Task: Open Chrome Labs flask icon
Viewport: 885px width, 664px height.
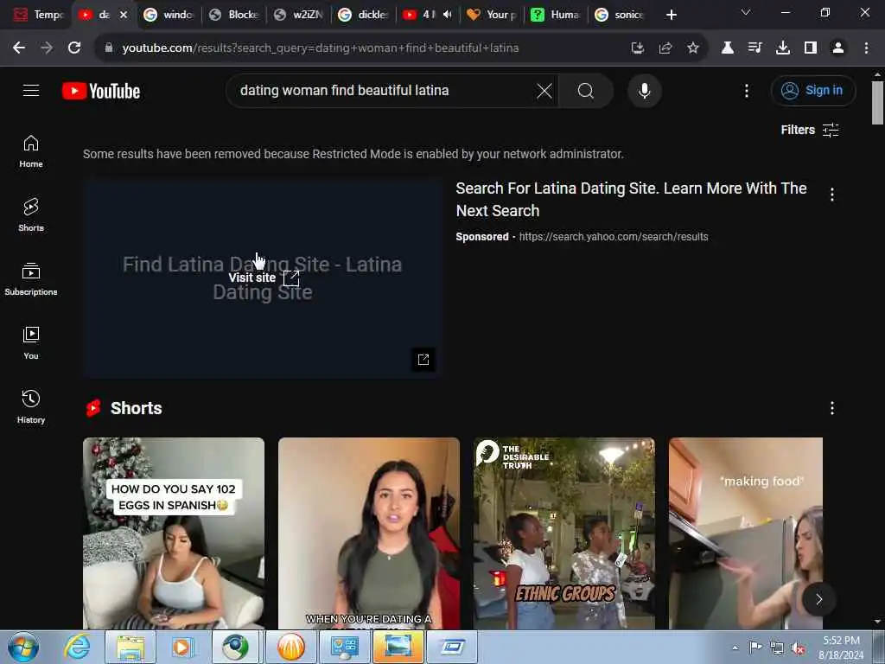Action: (728, 48)
